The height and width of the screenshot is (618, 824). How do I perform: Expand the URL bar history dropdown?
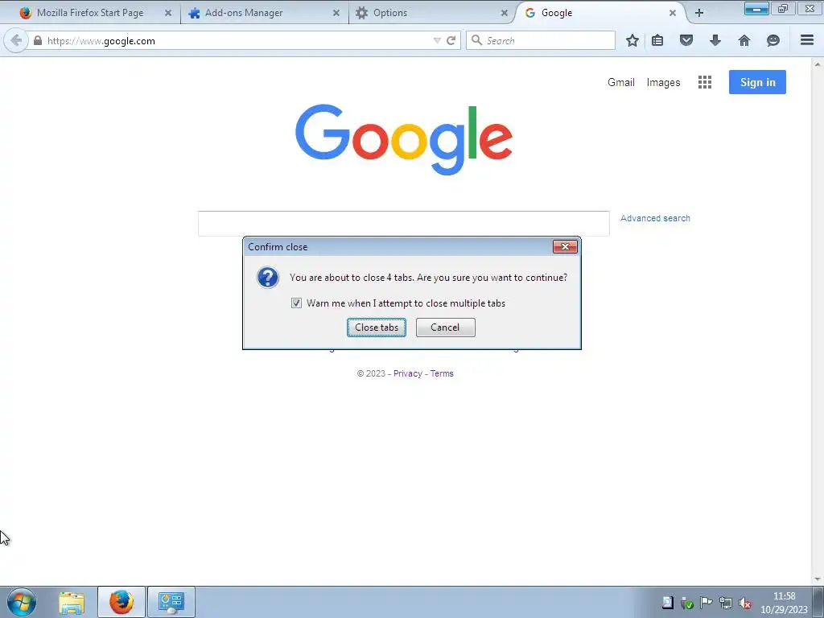(437, 40)
